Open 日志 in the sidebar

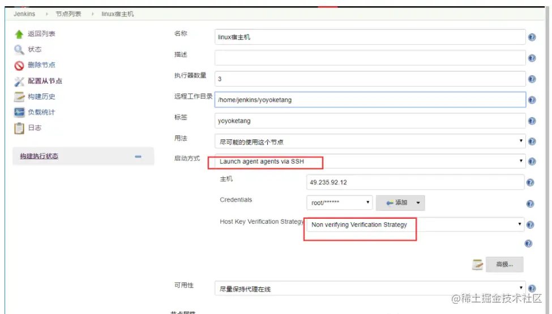[x=35, y=128]
